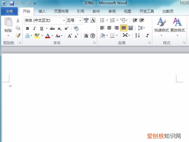Toggle strikethrough abc formatting
The width and height of the screenshot is (189, 142).
pos(52,29)
